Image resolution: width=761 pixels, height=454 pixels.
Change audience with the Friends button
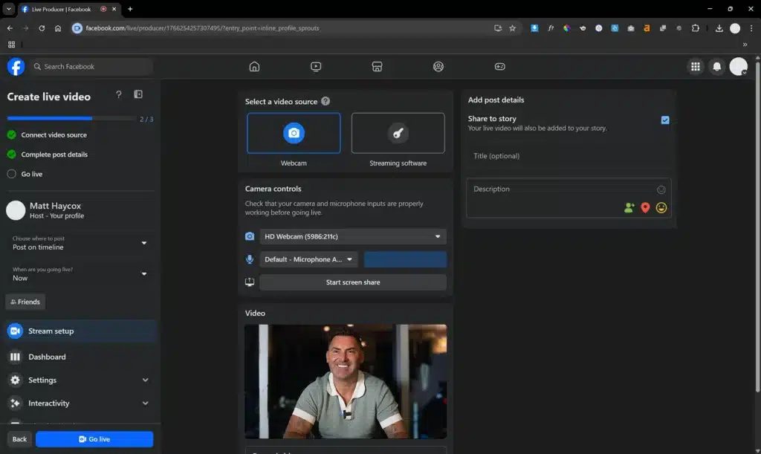click(x=25, y=302)
